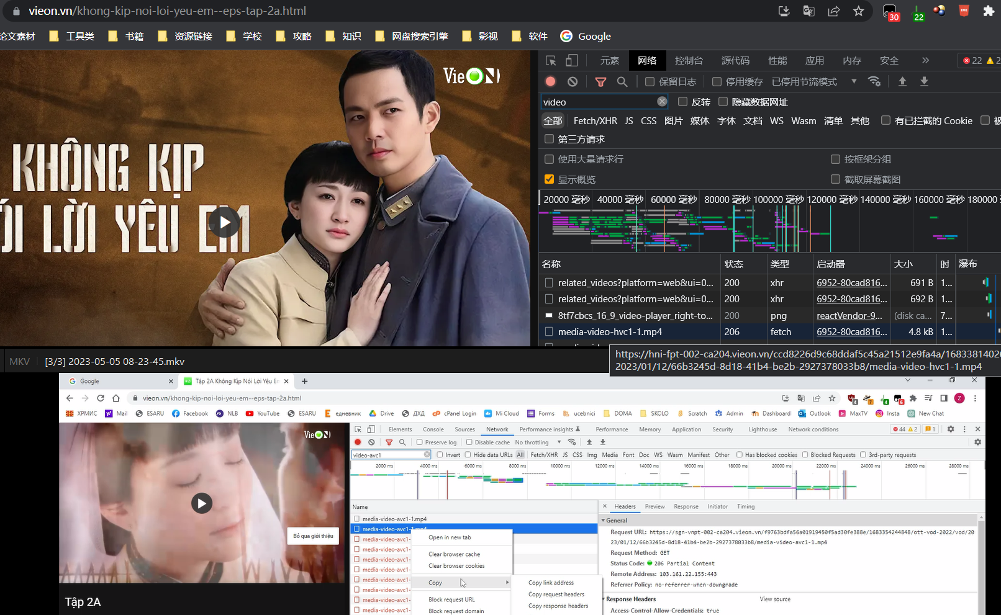
Task: Clear the network log in the Chinese DevTools
Action: click(573, 81)
